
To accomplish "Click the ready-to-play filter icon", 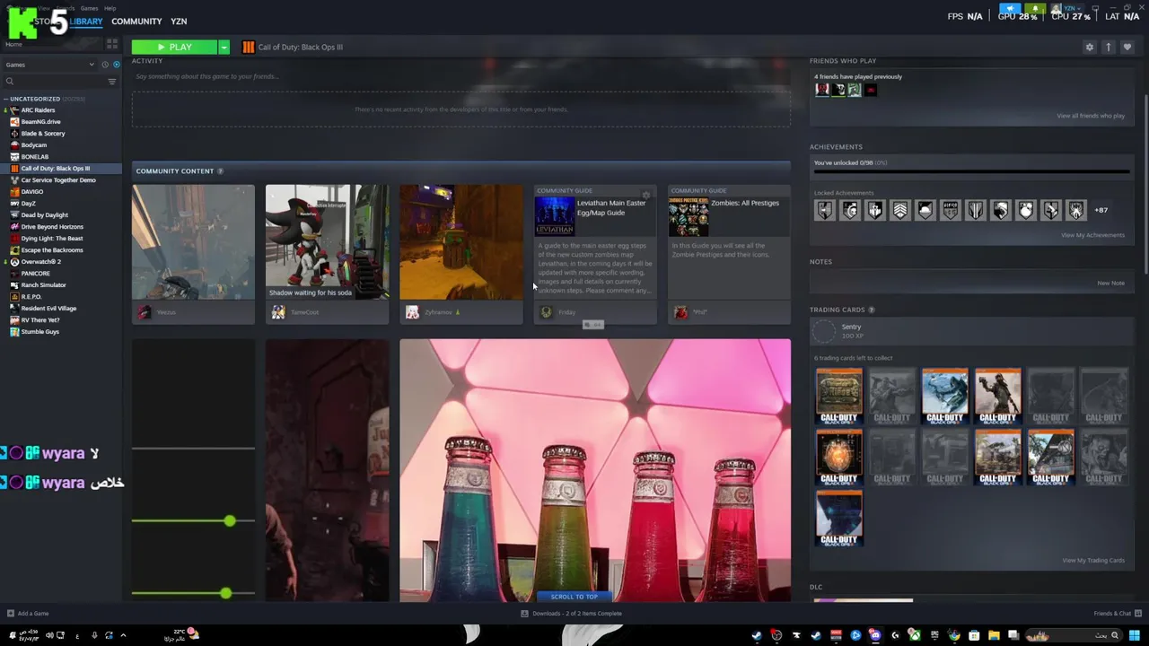I will click(116, 65).
